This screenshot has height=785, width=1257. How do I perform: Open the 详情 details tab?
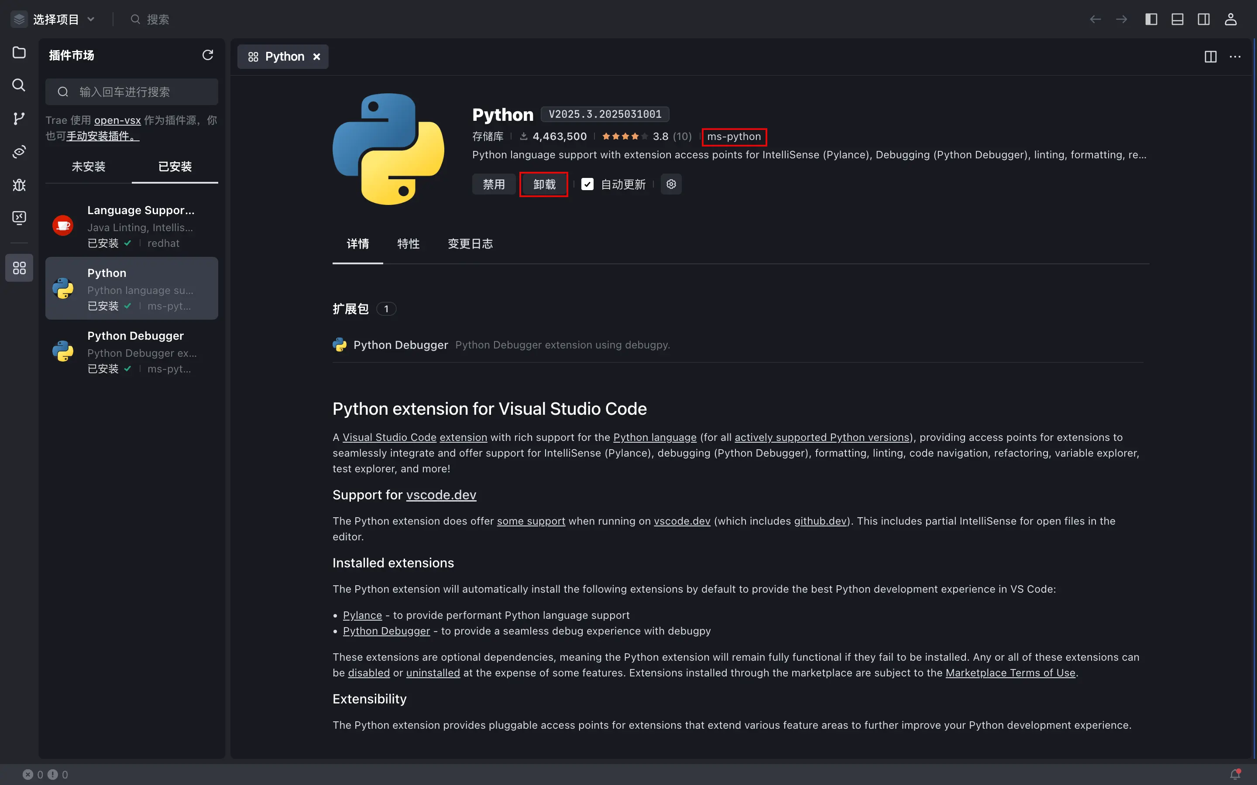pos(358,244)
